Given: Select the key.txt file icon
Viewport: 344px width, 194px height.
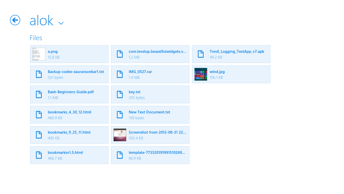Looking at the screenshot, I should tap(120, 94).
